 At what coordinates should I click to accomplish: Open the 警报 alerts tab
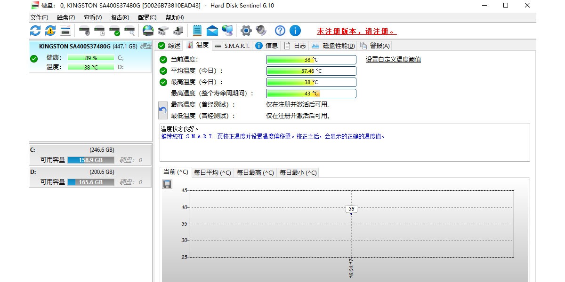click(375, 46)
